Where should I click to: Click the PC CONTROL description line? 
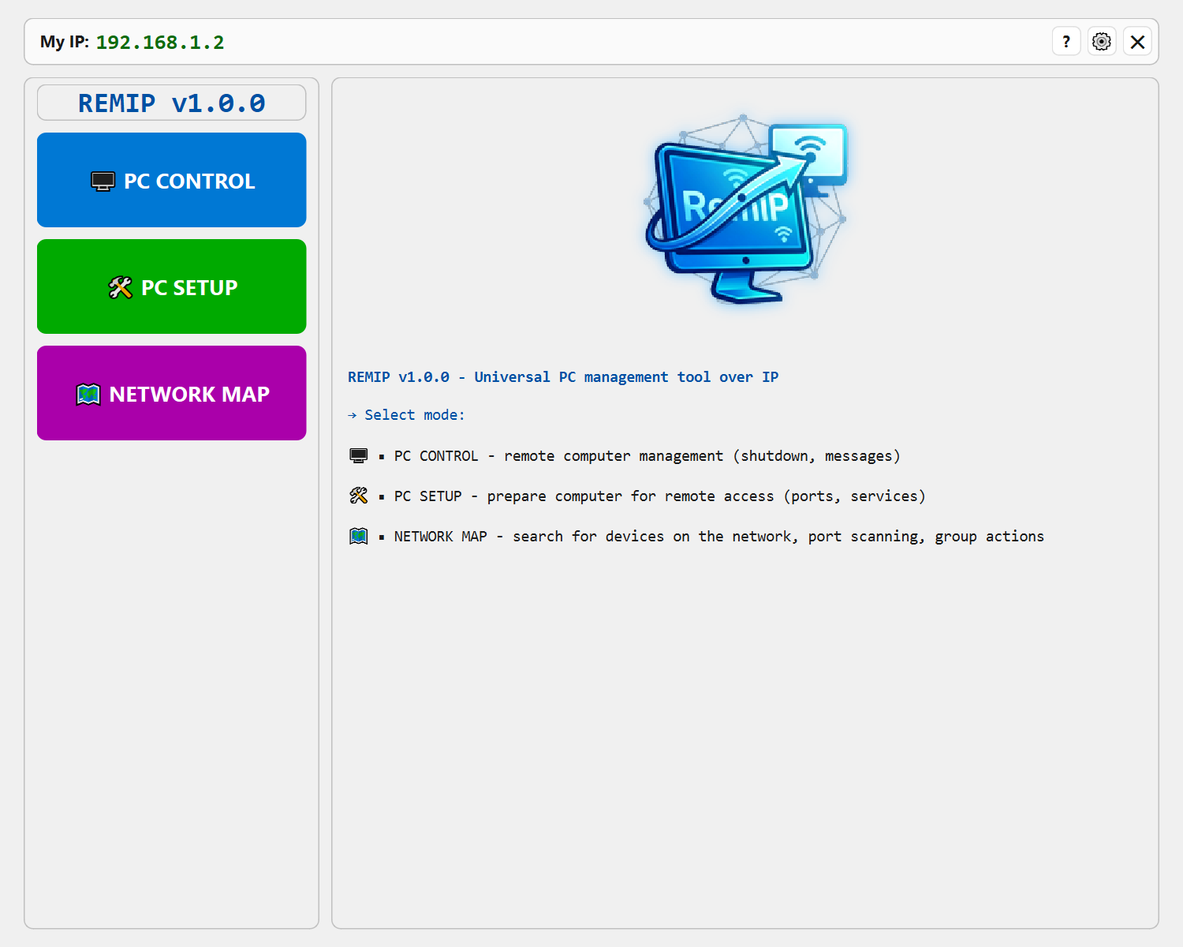tap(647, 455)
